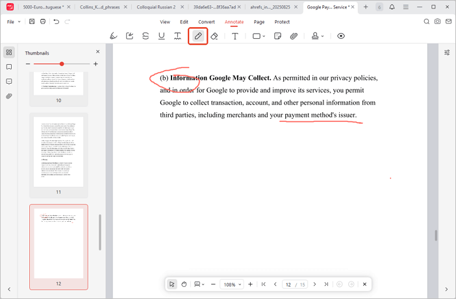
Task: Increase thumbnail size with plus button
Action: coord(95,64)
